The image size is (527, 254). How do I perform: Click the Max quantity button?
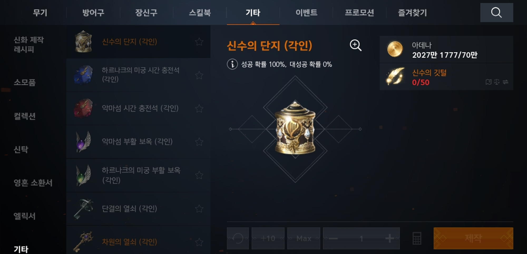point(304,238)
